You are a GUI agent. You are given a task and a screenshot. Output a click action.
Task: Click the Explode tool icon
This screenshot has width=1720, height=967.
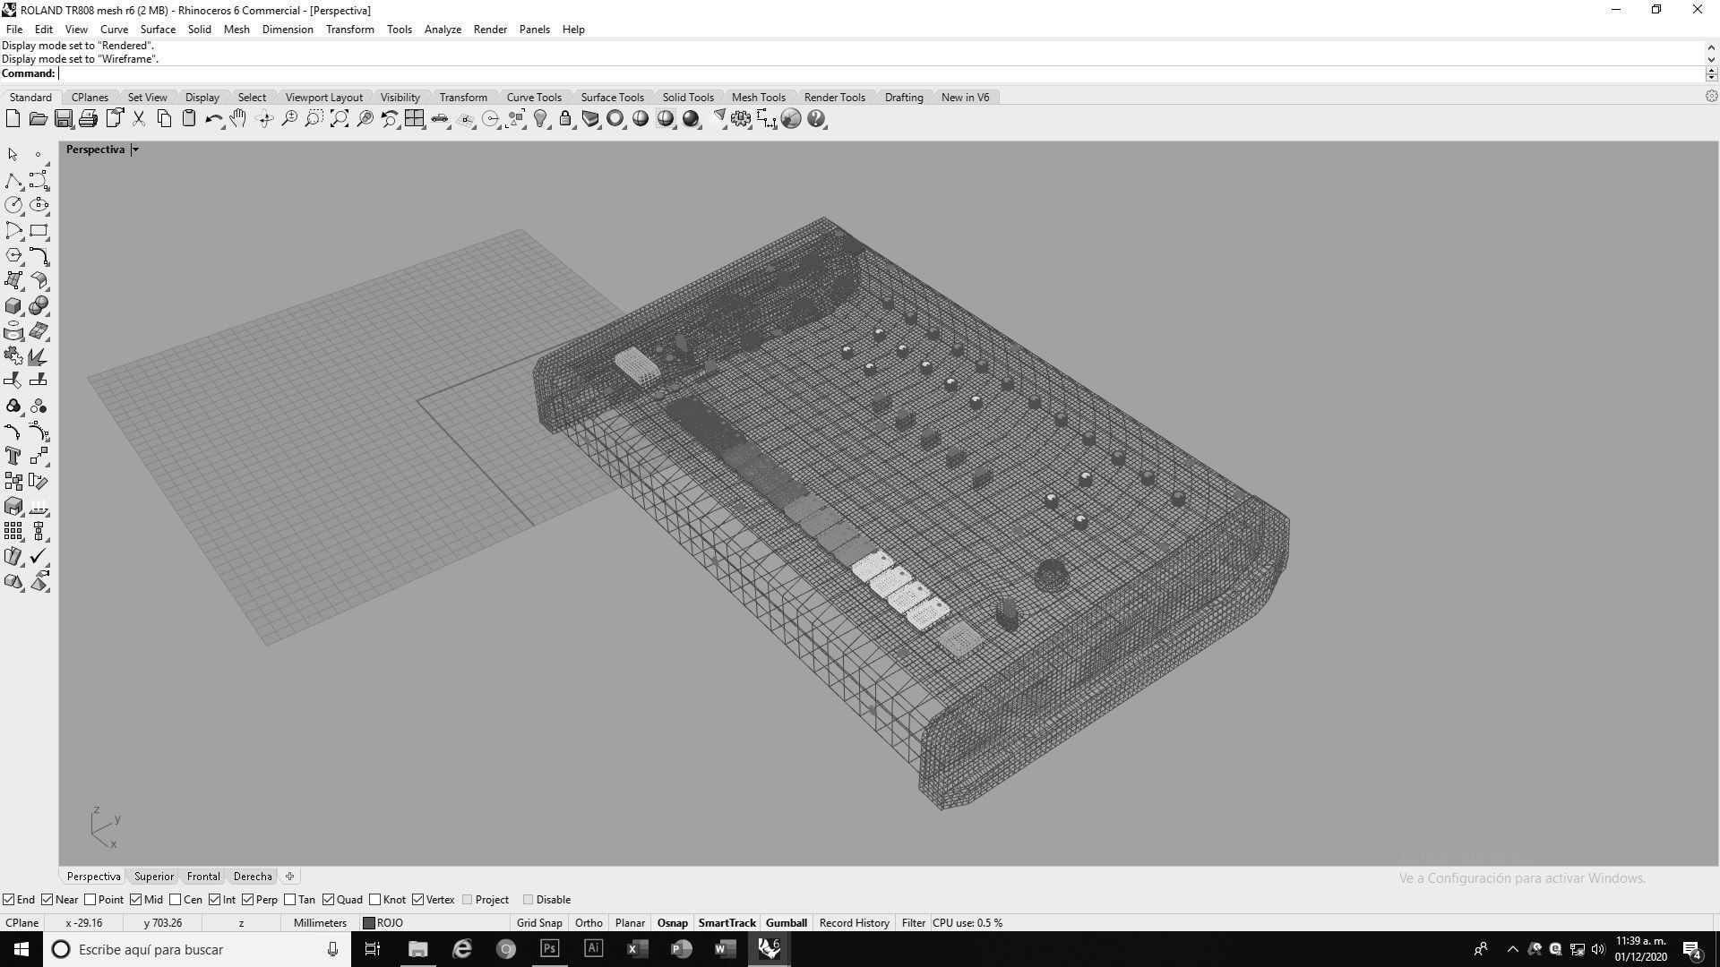coord(39,356)
